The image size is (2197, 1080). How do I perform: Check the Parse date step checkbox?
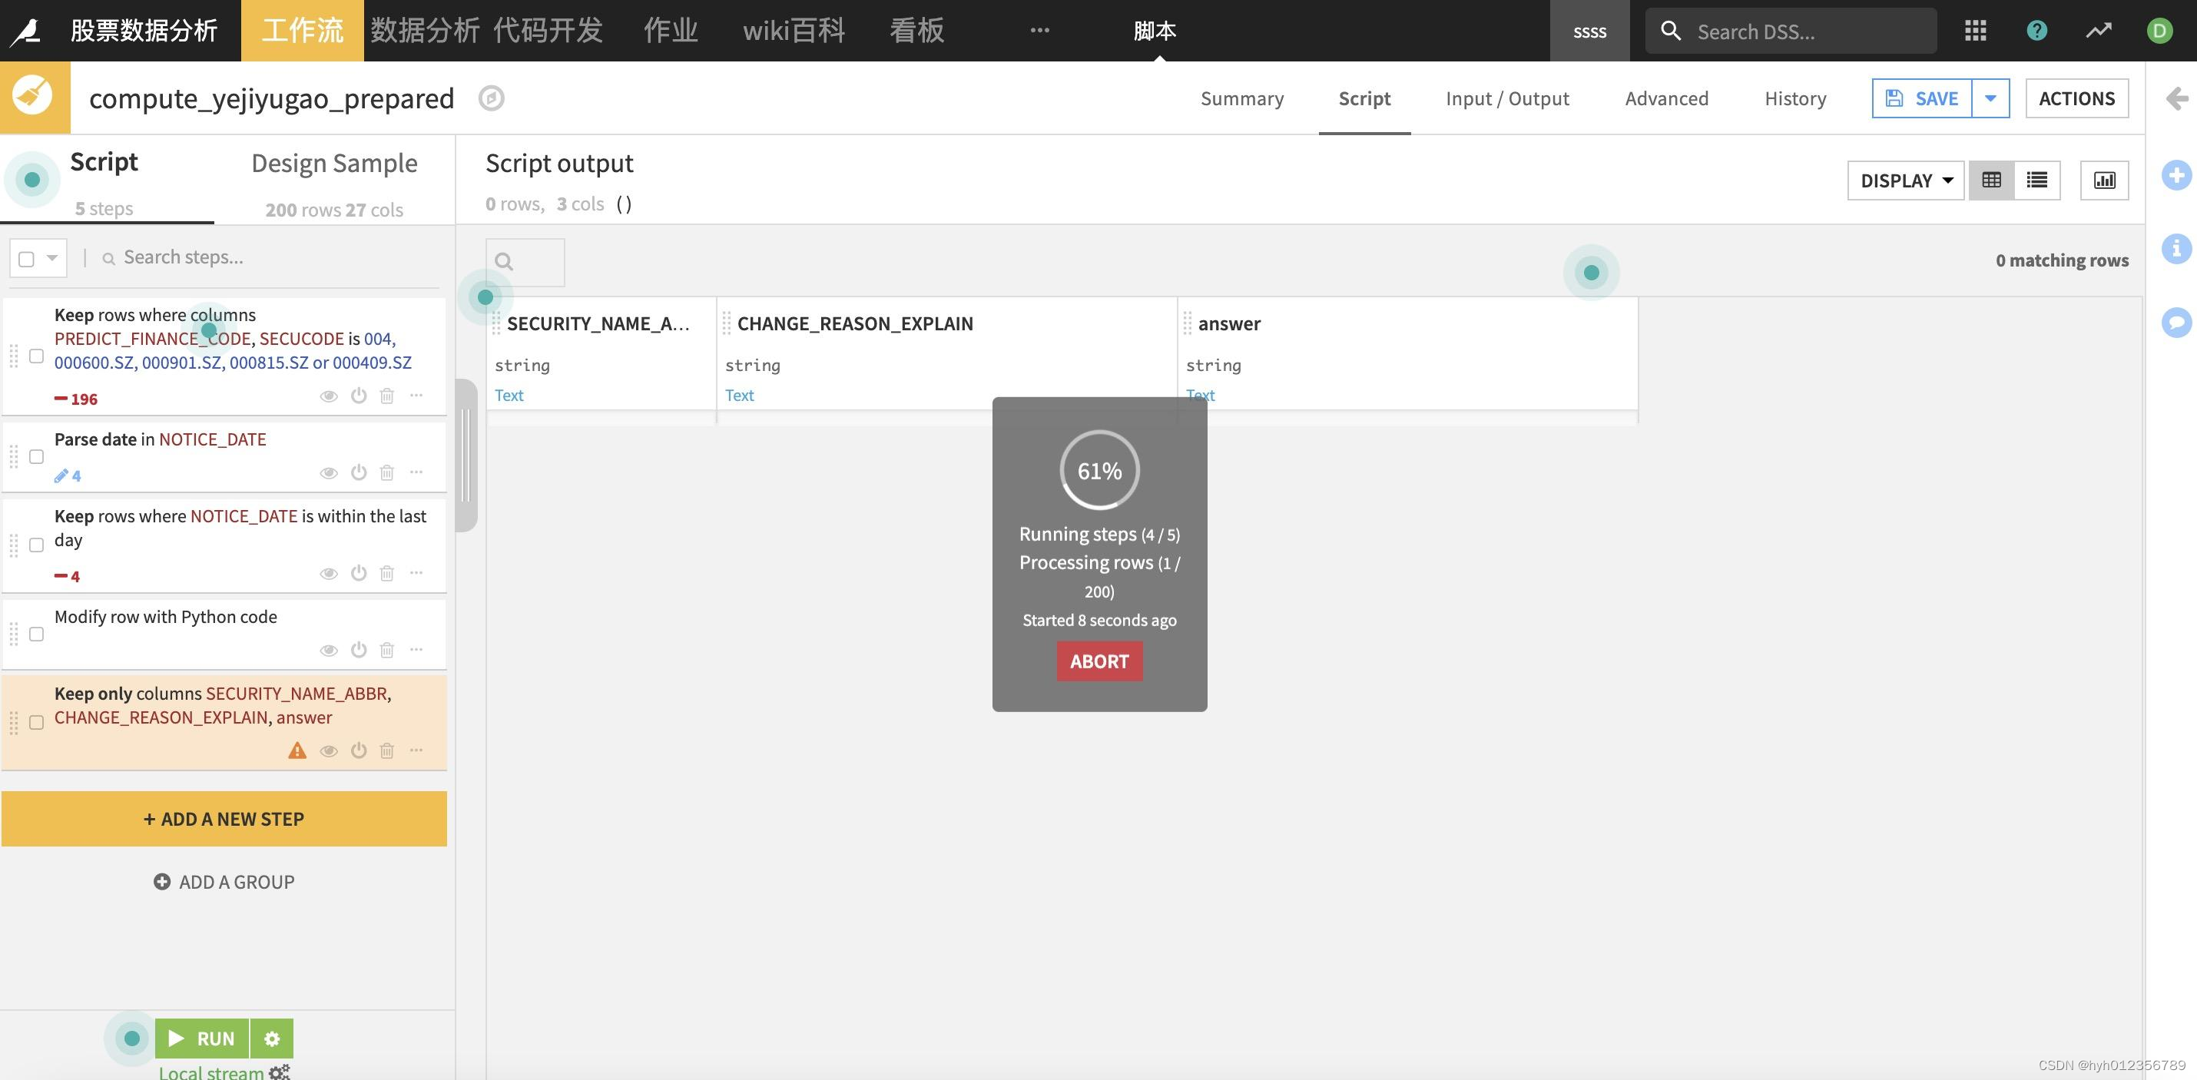coord(37,456)
